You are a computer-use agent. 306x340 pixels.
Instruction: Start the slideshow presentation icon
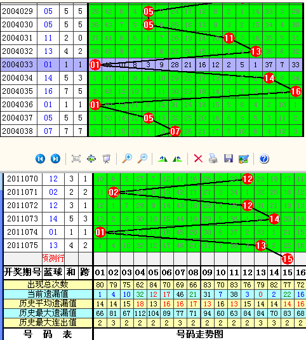107,159
